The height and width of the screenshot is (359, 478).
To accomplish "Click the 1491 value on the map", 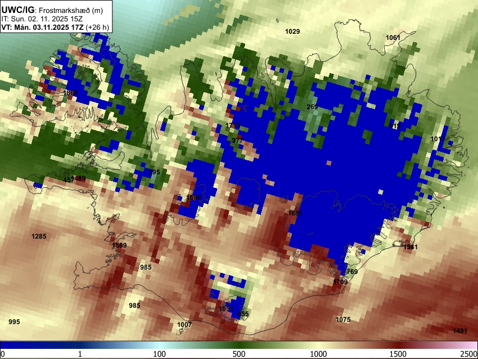I will coord(459,331).
